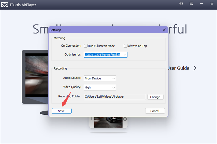The image size is (217, 144).
Task: Close the Settings dialog with X
Action: coord(164,30)
